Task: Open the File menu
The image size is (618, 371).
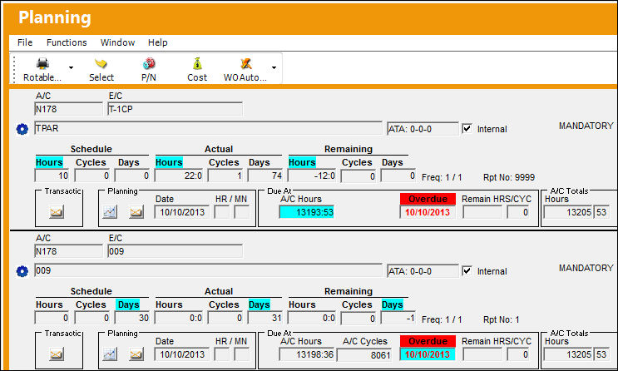Action: point(25,42)
